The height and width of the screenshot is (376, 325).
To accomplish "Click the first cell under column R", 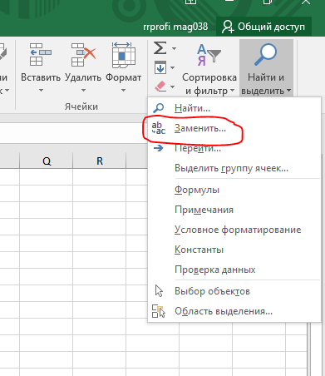I will click(99, 176).
